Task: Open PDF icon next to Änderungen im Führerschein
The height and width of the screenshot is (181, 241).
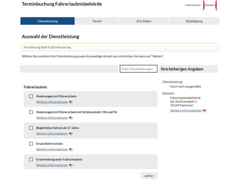Action: pyautogui.click(x=71, y=102)
